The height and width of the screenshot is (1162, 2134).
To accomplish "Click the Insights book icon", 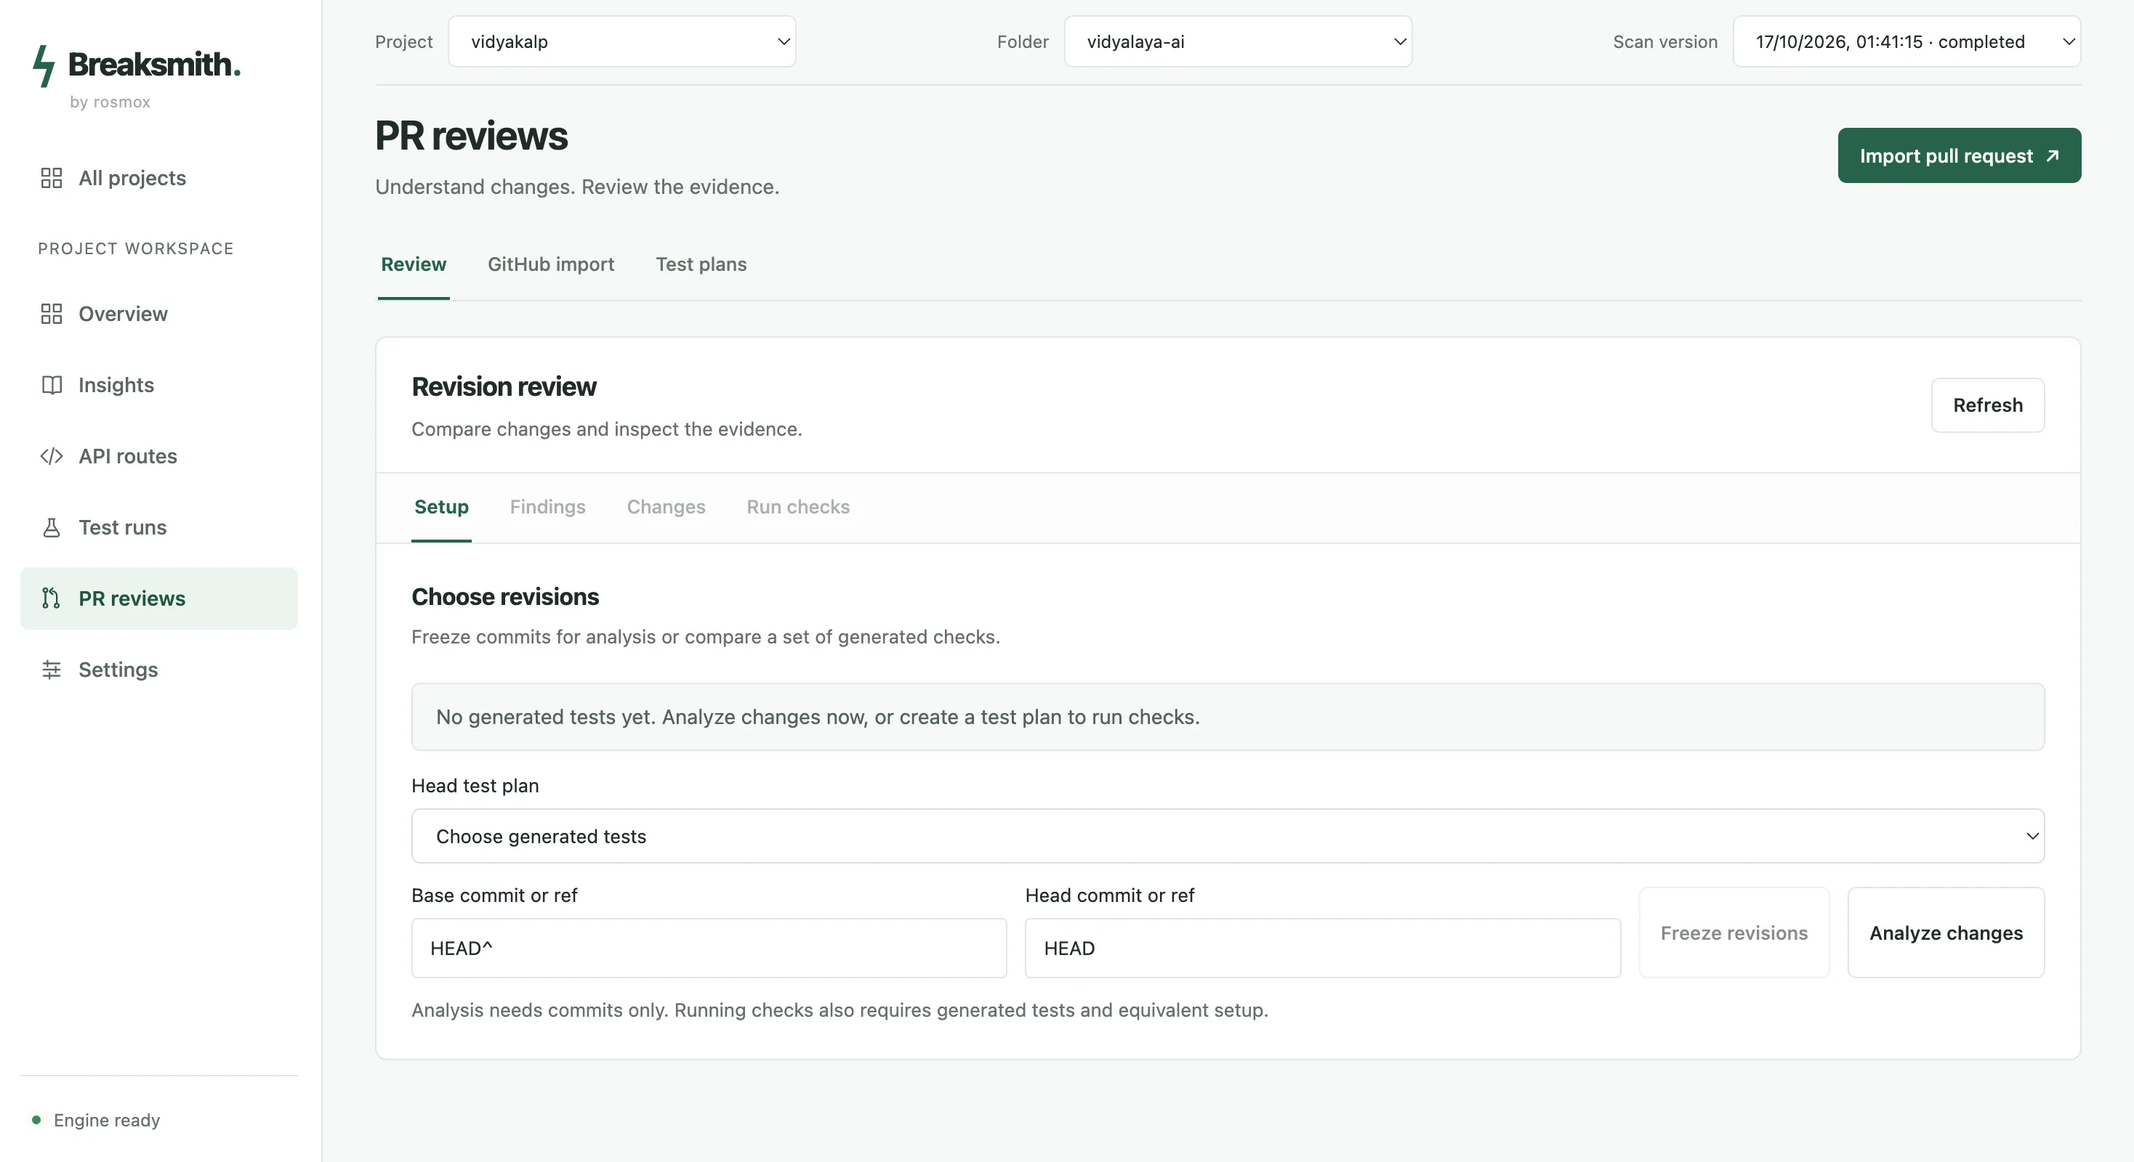I will [x=52, y=385].
